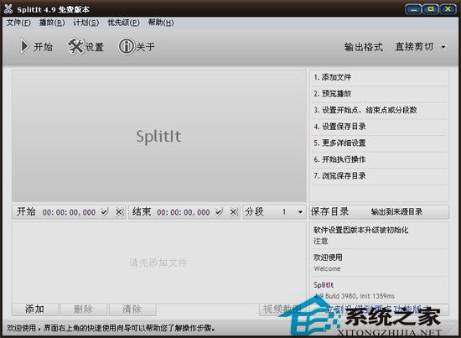
Task: Click the 结束 time field 00:00:00,000
Action: pyautogui.click(x=184, y=212)
